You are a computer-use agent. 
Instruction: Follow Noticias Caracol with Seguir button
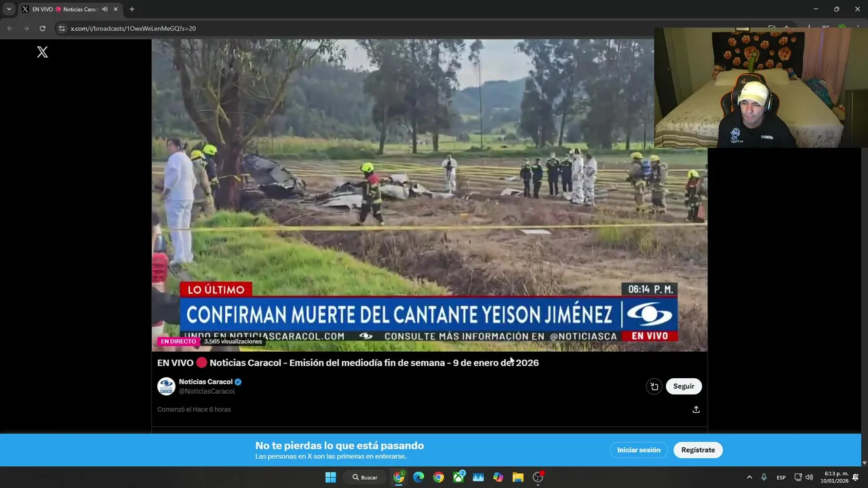684,386
